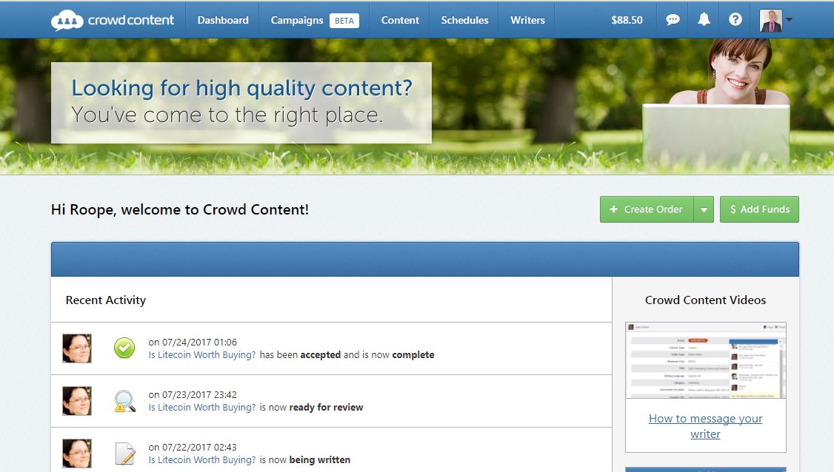Open Is Litecoin Worth Buying? in accepted row
Viewport: 834px width, 472px height.
point(202,354)
